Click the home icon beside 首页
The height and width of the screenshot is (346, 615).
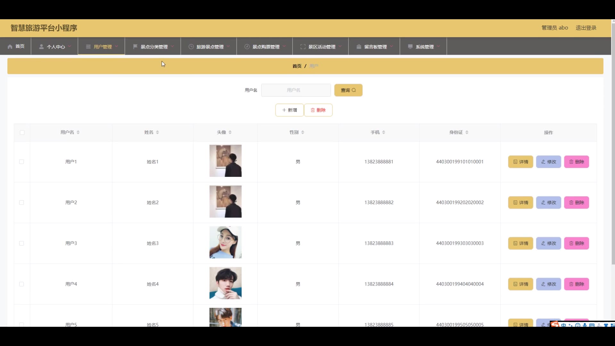click(x=10, y=47)
